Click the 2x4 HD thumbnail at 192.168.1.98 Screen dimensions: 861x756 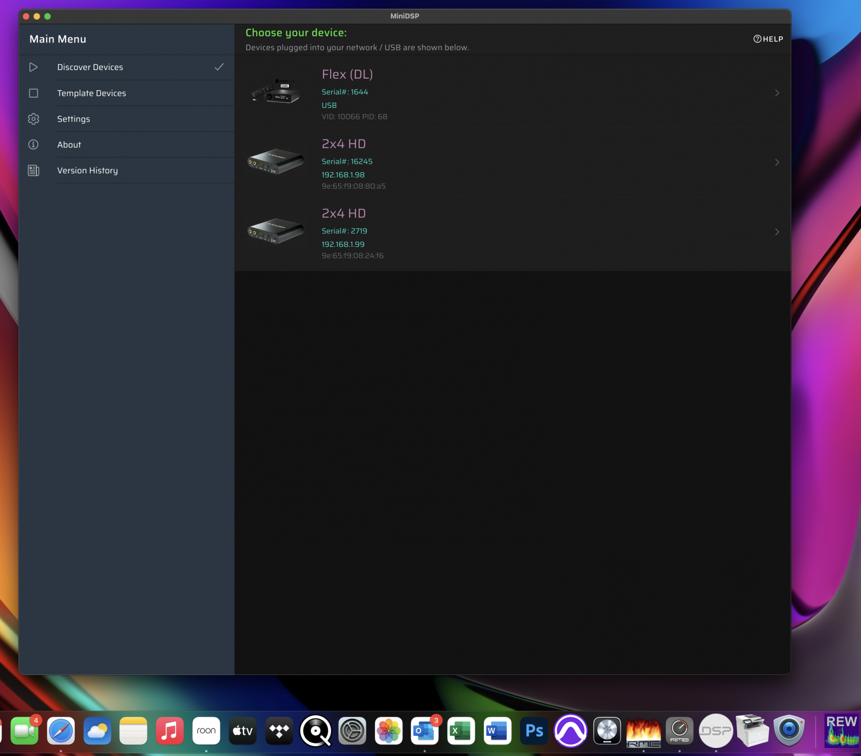(276, 161)
